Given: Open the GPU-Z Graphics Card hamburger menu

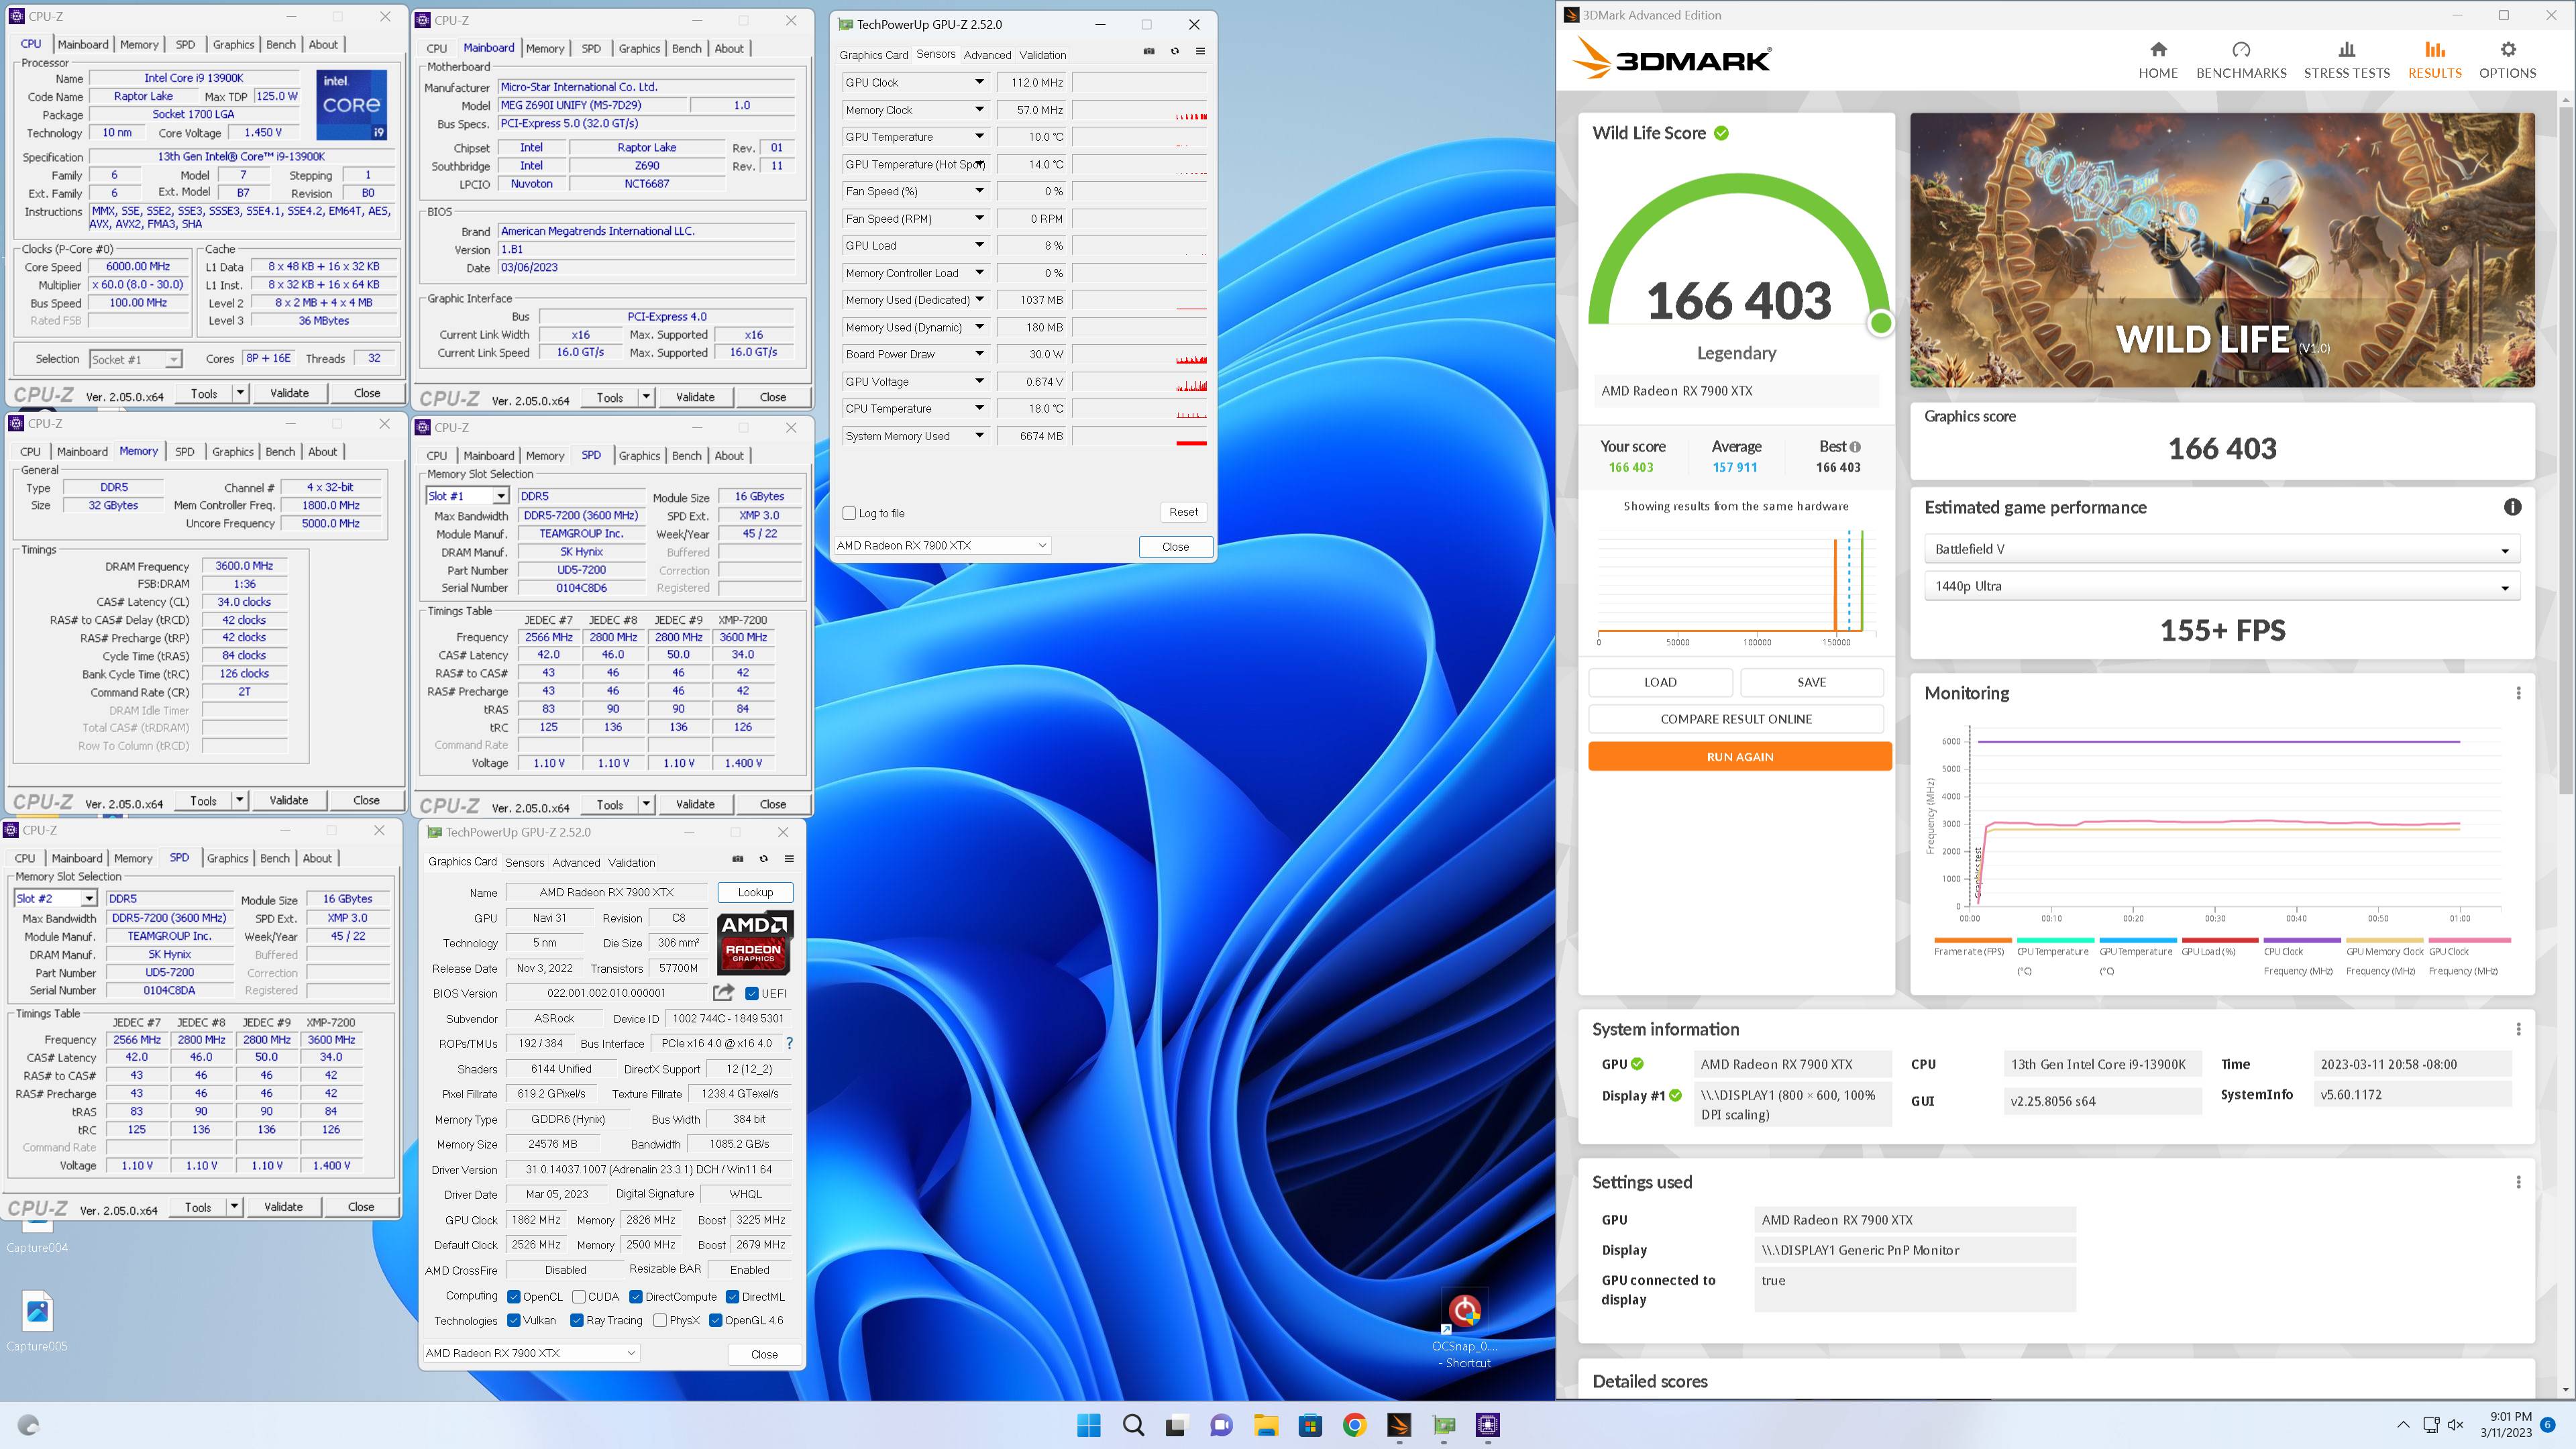Looking at the screenshot, I should (789, 859).
